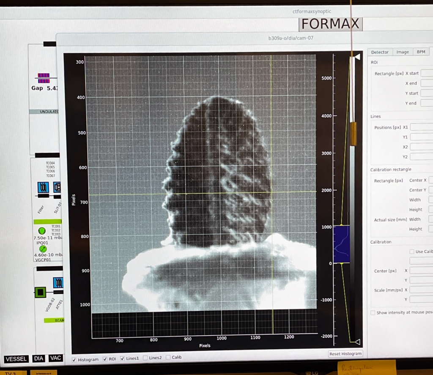Enable the Lines2 checkbox
Screen dimensions: 433x375
(x=145, y=357)
